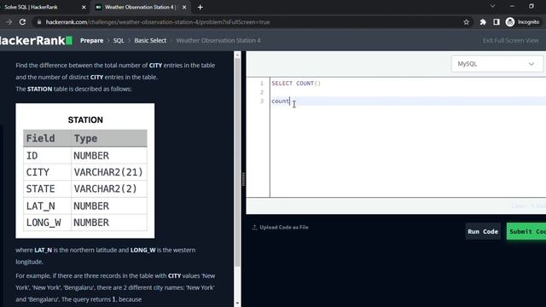The height and width of the screenshot is (307, 546).
Task: Restore the browser window
Action: point(531,6)
